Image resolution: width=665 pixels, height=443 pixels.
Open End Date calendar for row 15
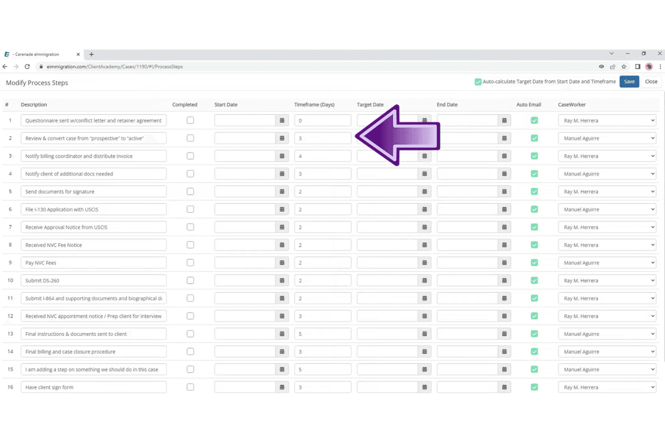tap(504, 369)
